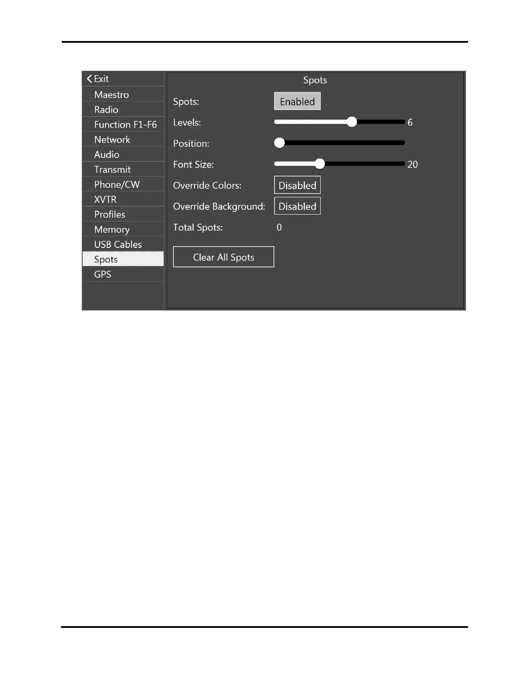
Task: Select the XVTR menu entry
Action: [x=123, y=199]
